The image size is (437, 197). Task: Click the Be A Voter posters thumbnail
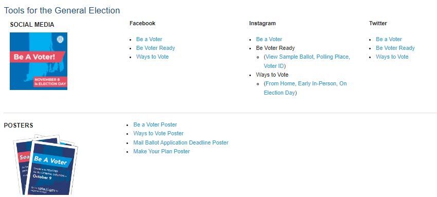45,165
